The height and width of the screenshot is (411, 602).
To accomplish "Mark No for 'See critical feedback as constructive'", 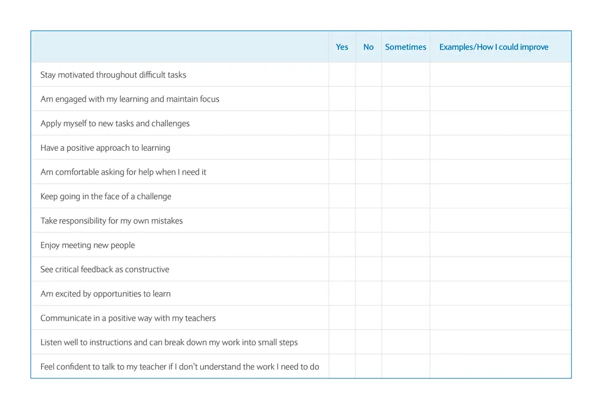I will [369, 269].
